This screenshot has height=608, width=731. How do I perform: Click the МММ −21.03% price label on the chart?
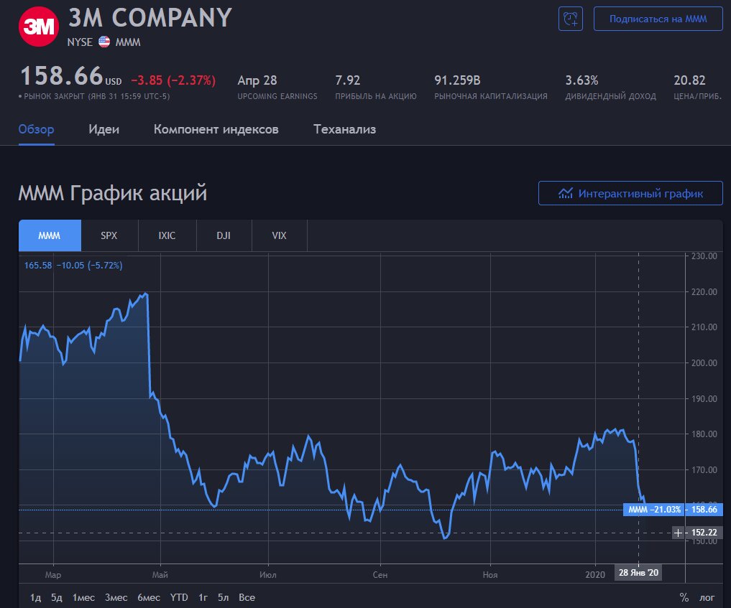pyautogui.click(x=654, y=510)
